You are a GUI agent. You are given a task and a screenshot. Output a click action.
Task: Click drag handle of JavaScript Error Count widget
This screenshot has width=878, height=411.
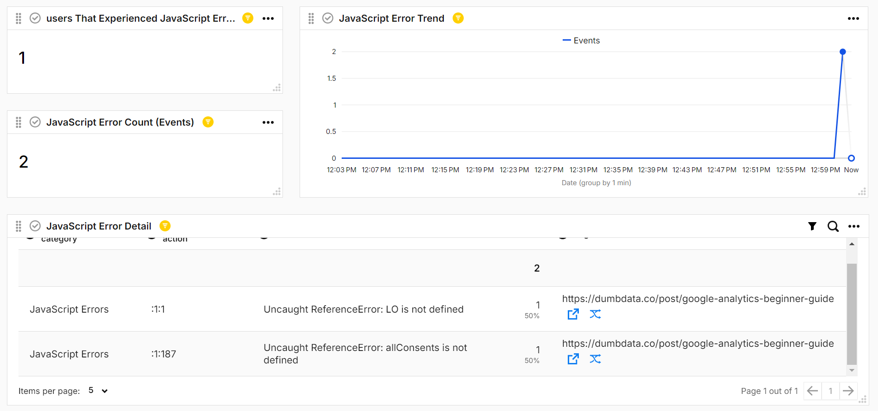[18, 122]
